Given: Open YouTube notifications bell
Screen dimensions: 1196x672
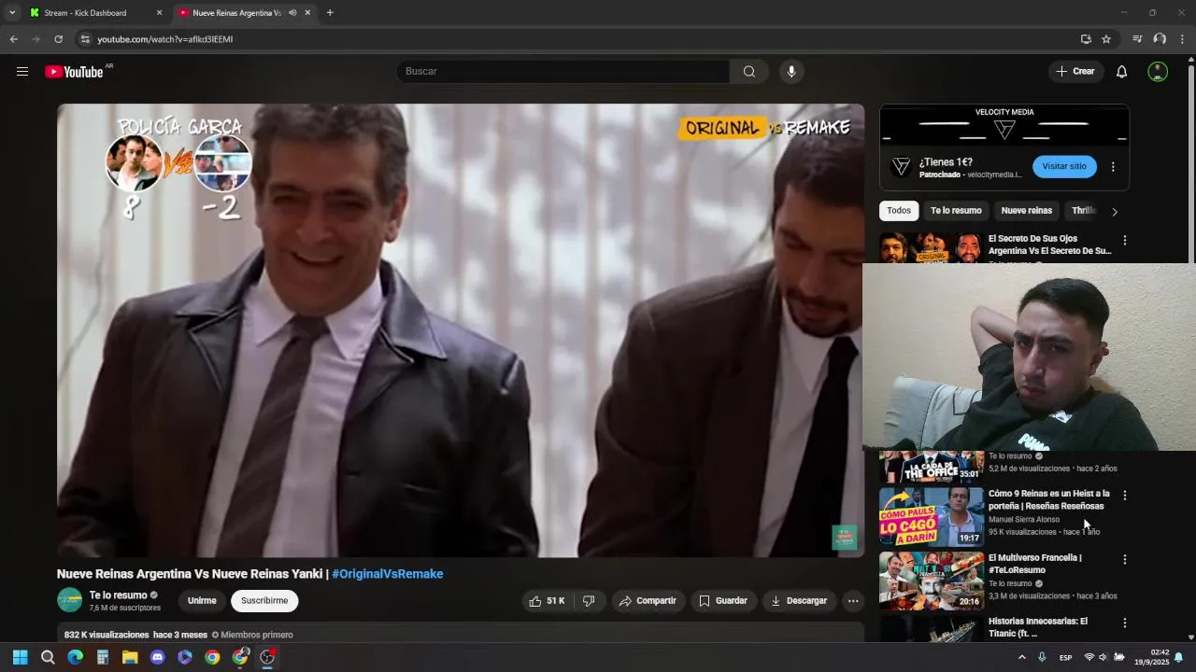Looking at the screenshot, I should tap(1121, 72).
